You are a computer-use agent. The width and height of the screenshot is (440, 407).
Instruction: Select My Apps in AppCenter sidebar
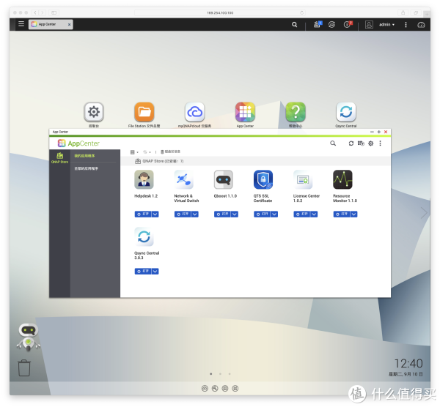coord(84,156)
